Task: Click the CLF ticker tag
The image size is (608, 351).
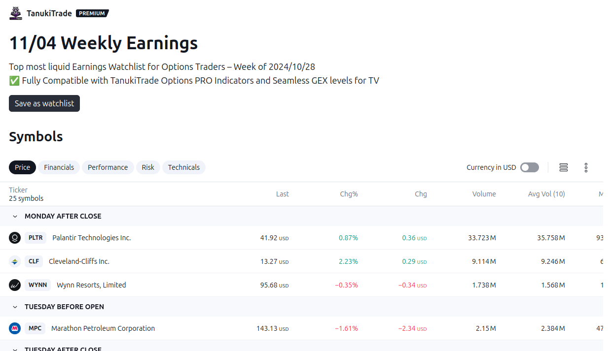Action: 34,261
